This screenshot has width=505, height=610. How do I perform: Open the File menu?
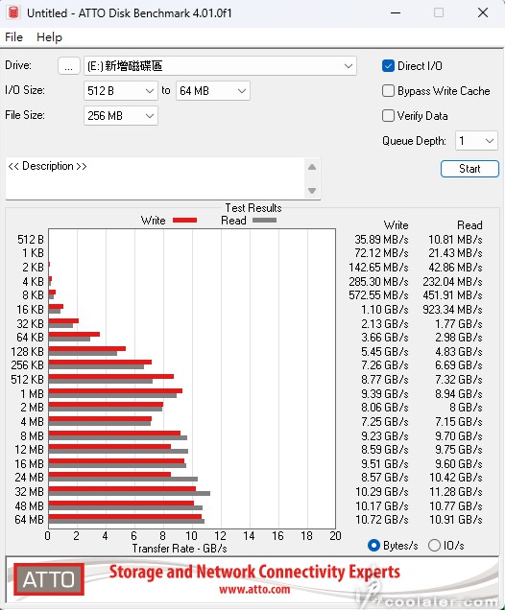click(x=14, y=37)
